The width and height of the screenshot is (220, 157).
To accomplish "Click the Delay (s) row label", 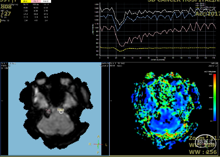I will 5,21.
